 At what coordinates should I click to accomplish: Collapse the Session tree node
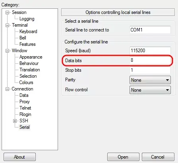click(x=8, y=12)
